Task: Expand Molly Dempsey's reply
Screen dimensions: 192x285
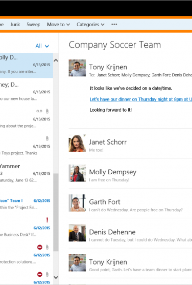Action: [x=130, y=173]
